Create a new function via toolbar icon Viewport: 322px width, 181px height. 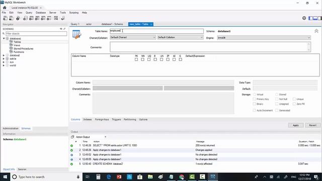point(49,18)
